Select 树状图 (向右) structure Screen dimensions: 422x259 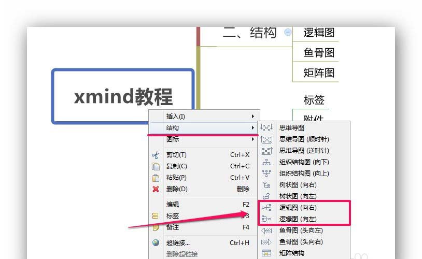[x=298, y=185]
